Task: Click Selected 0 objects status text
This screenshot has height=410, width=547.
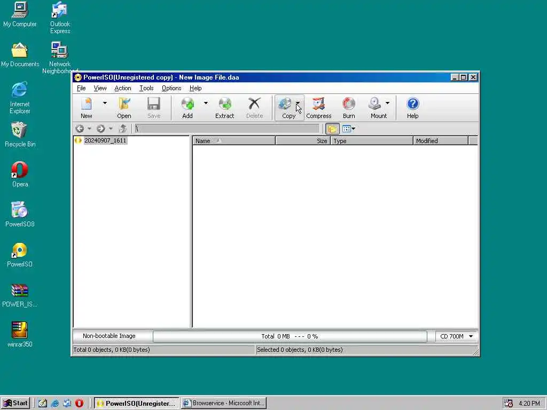Action: point(300,350)
